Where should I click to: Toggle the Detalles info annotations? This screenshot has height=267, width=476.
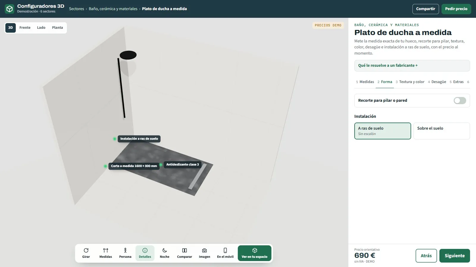[x=145, y=253]
